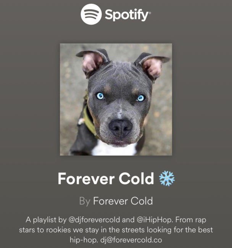Click the snowflake emoji beside the title
Screen dimensions: 232x248
(167, 178)
